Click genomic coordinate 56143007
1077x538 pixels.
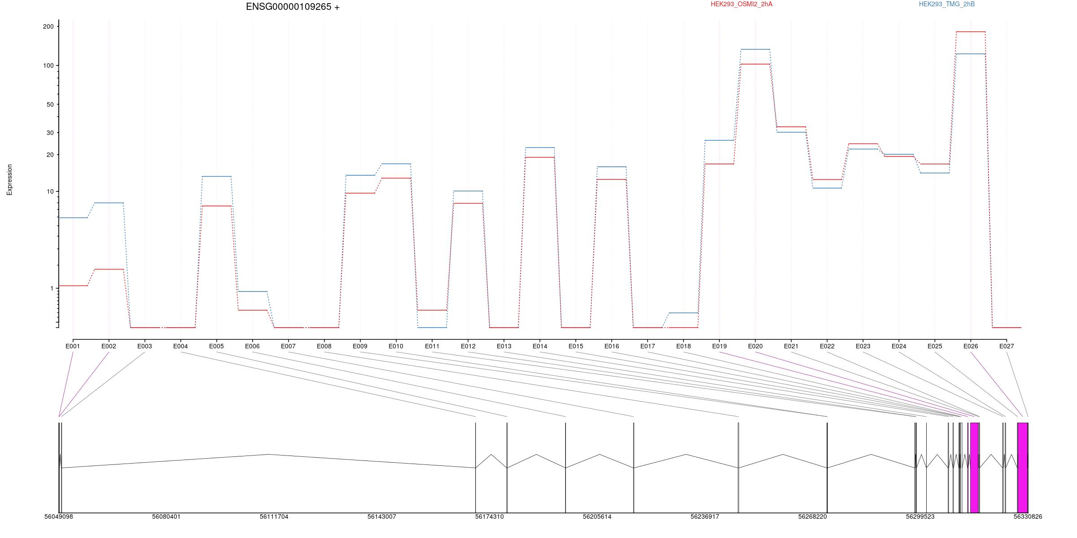click(x=381, y=516)
